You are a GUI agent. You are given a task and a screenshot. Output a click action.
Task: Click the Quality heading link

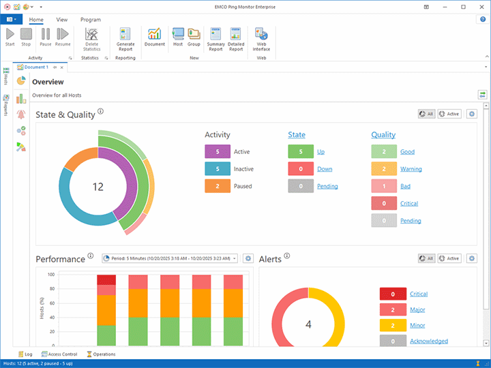383,135
